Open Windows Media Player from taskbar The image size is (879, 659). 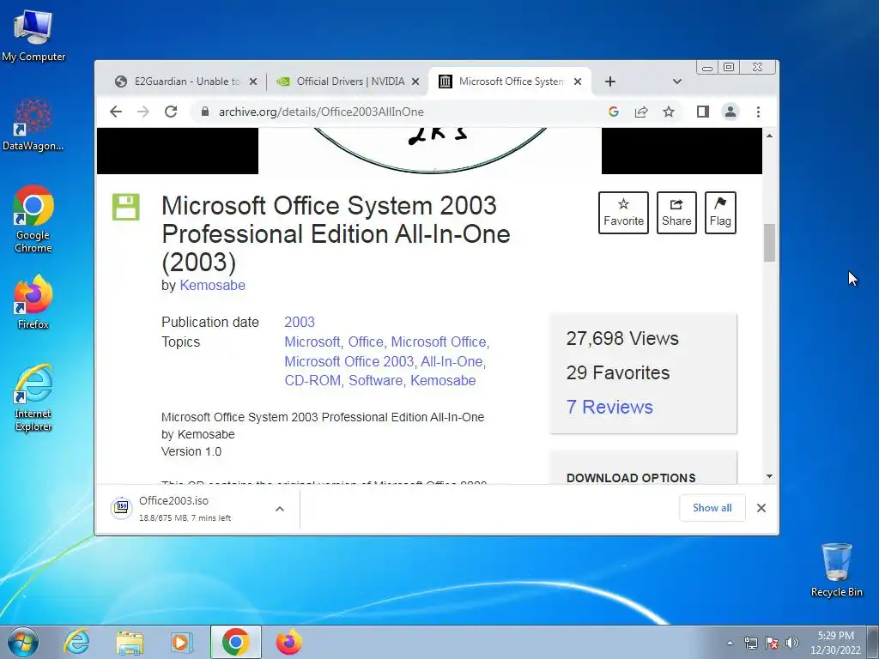(182, 642)
